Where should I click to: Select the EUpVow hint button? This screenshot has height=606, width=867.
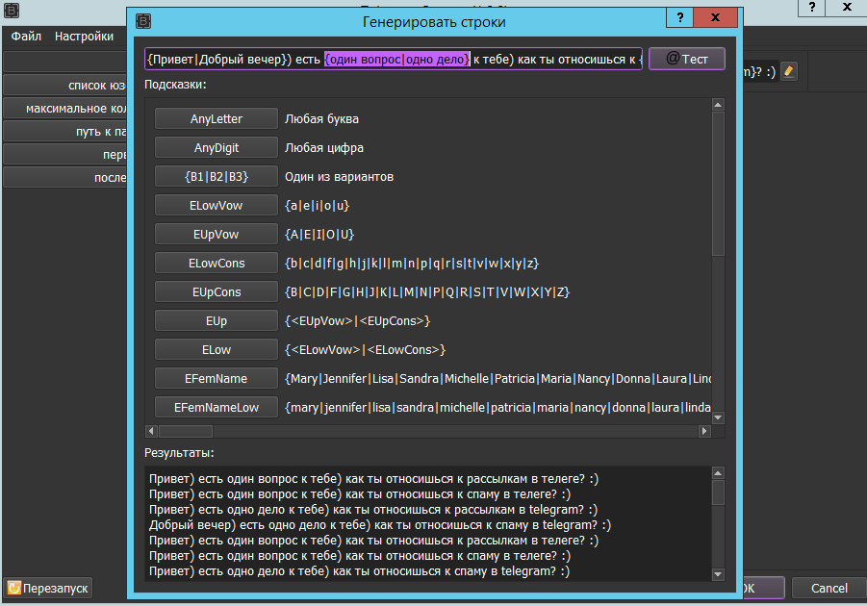(217, 235)
